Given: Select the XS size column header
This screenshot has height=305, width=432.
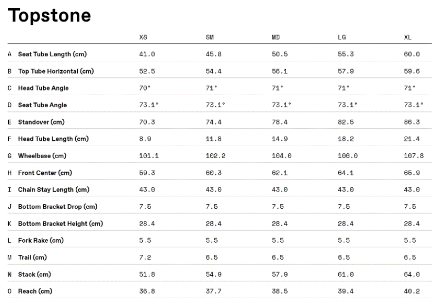Looking at the screenshot, I should click(143, 37).
